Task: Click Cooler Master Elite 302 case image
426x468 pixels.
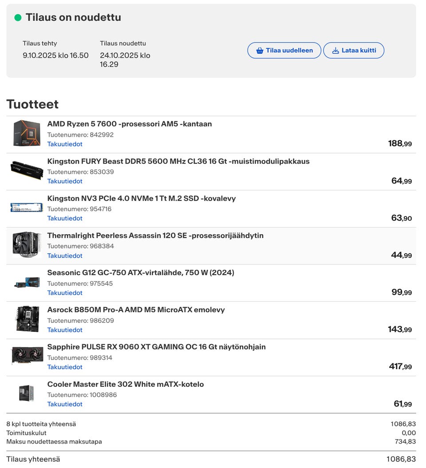Action: [x=27, y=393]
